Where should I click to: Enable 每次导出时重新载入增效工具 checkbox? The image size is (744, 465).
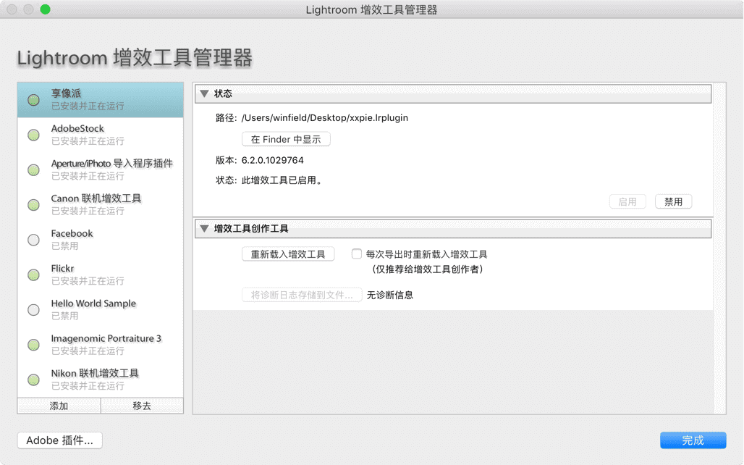357,254
